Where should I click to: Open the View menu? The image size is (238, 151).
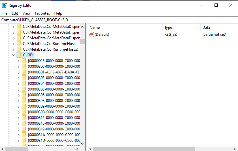tap(26, 13)
